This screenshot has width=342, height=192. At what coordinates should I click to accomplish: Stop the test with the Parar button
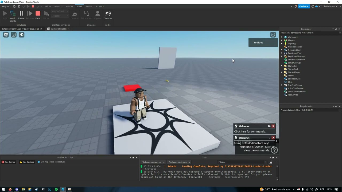[38, 15]
